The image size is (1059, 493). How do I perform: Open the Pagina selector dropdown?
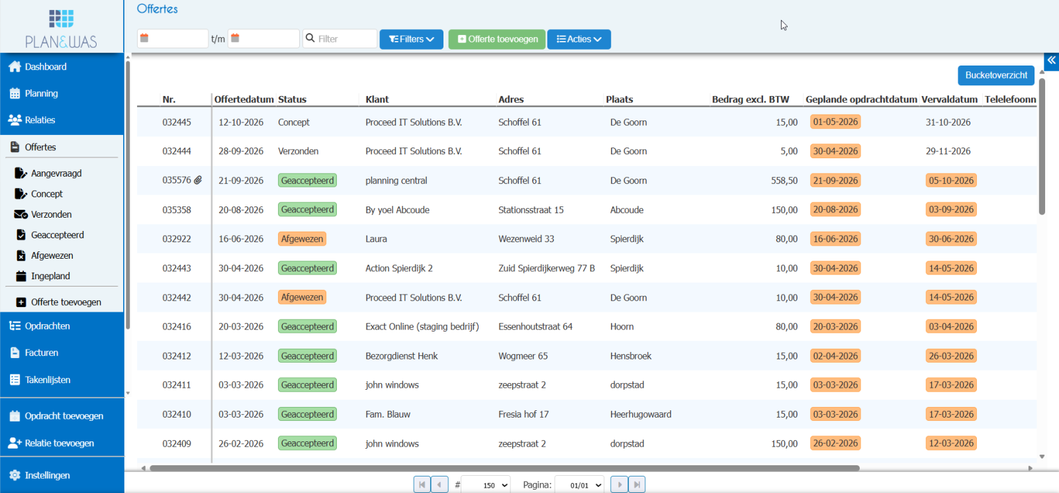point(580,485)
